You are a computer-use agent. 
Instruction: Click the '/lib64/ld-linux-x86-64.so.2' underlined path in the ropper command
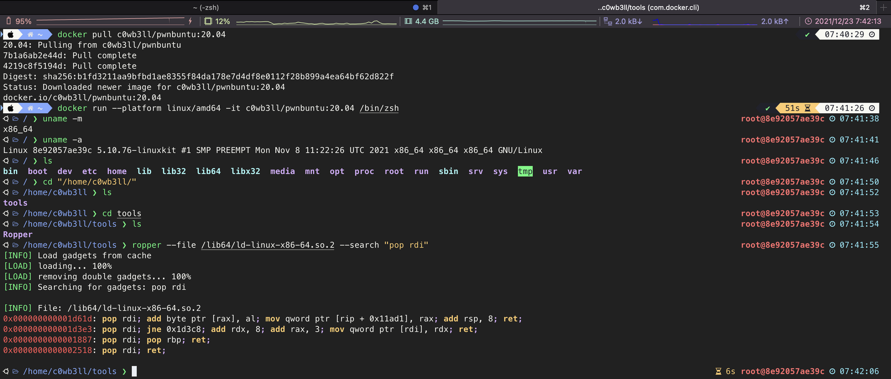coord(268,245)
